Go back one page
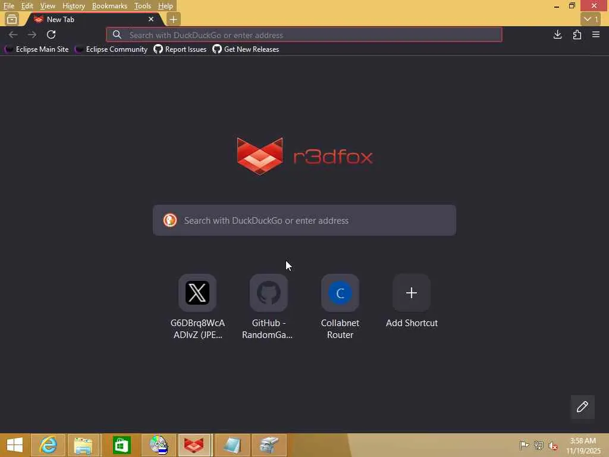 13,35
